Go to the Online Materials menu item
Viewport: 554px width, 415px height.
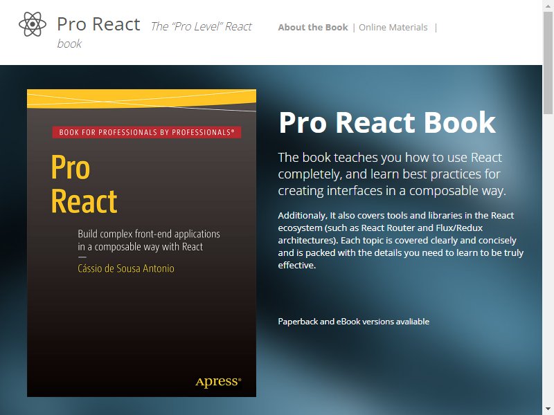coord(393,27)
